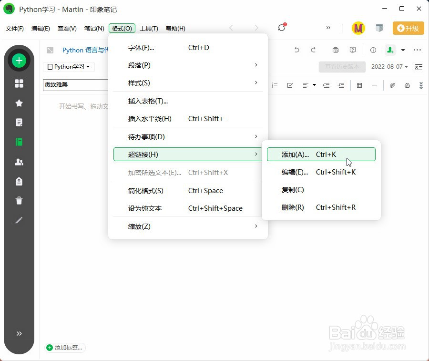
Task: Click the numbered list icon
Action: pos(275,85)
